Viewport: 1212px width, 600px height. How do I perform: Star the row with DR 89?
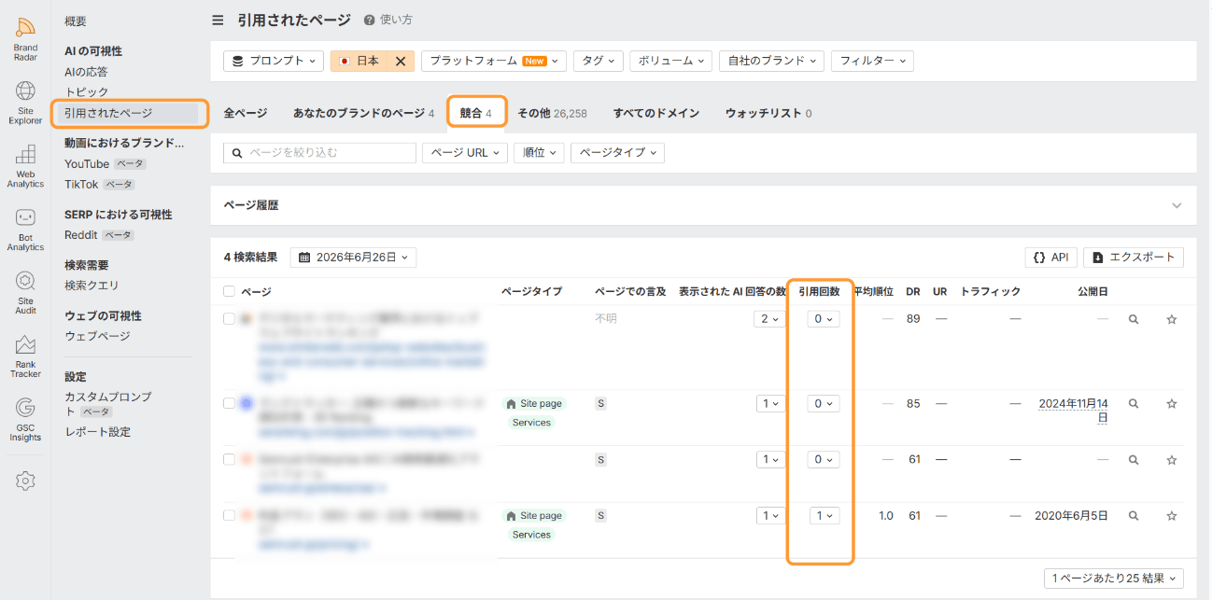(1171, 319)
